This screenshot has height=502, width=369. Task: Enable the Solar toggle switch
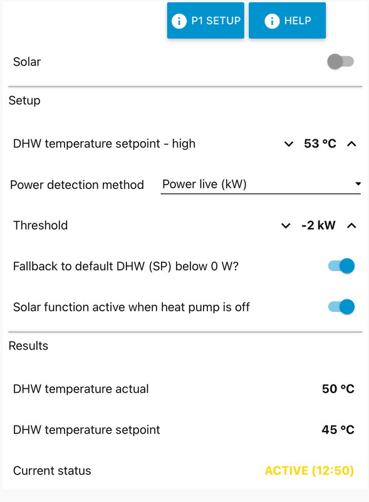tap(341, 61)
